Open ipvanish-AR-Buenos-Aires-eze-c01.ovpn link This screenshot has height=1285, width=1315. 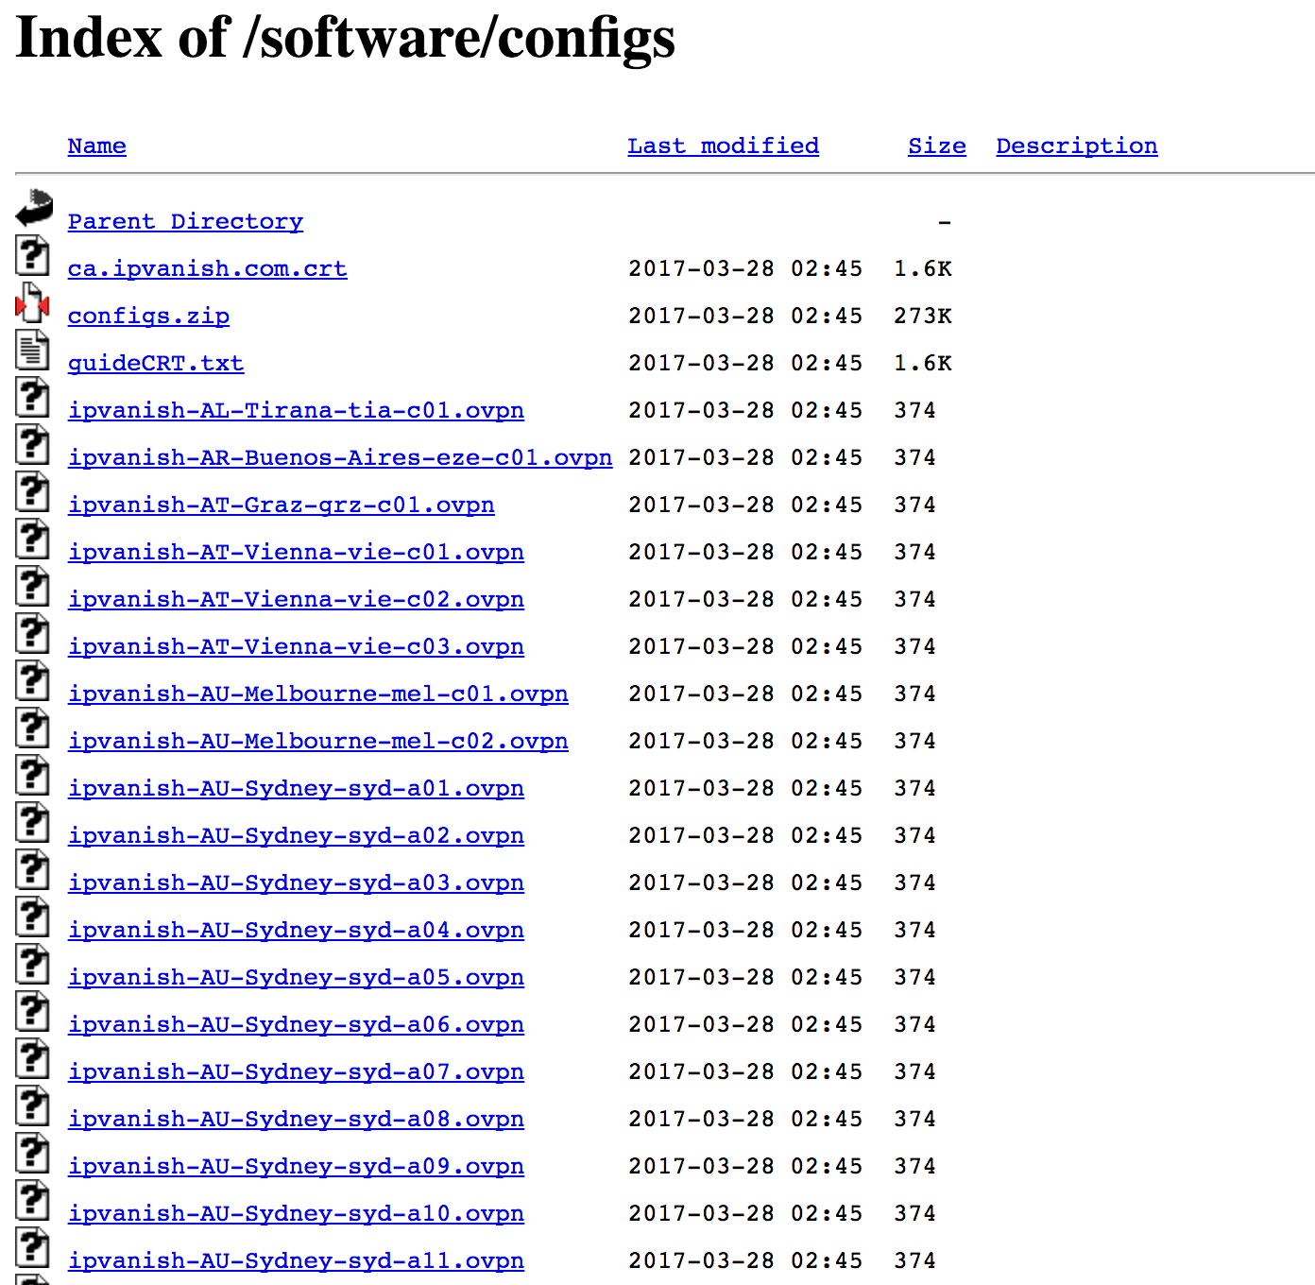click(x=340, y=457)
